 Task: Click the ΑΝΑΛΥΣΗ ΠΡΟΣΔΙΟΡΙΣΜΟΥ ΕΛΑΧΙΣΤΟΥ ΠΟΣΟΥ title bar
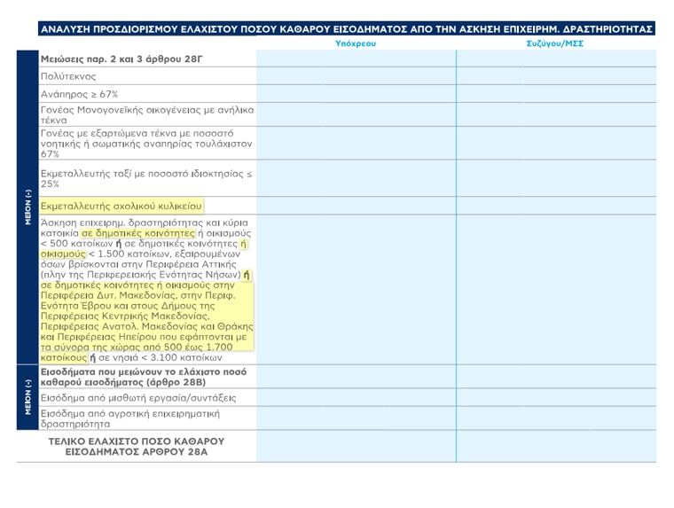coord(346,28)
